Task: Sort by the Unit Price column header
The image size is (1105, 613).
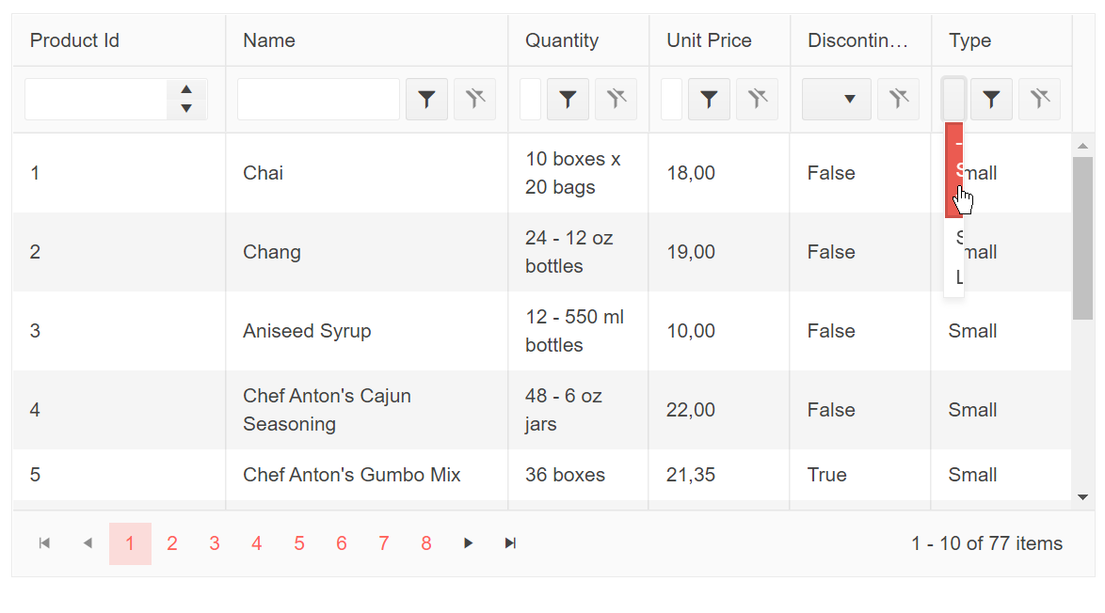Action: click(709, 40)
